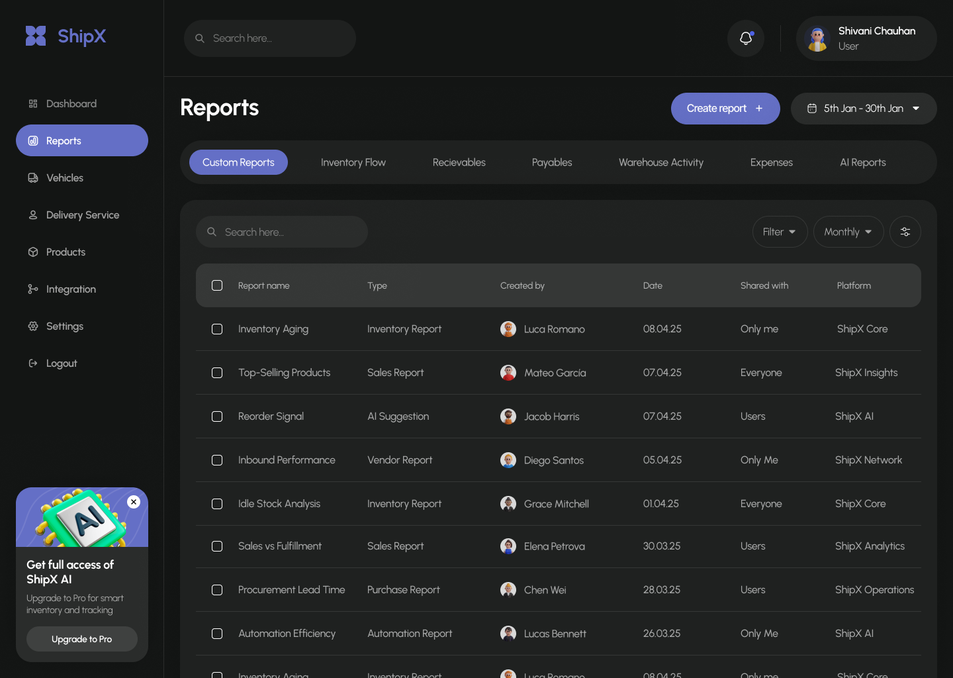
Task: Click the Create report button
Action: coord(725,108)
